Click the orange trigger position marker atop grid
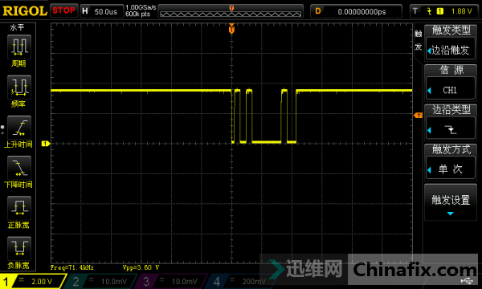This screenshot has height=289, width=482. 231,30
